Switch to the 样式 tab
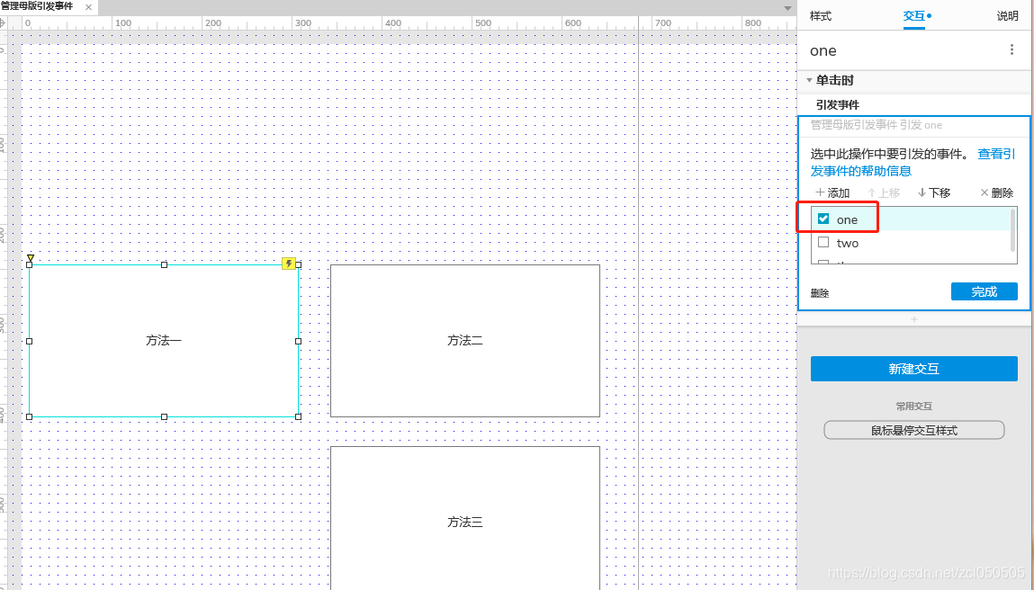 pyautogui.click(x=821, y=16)
